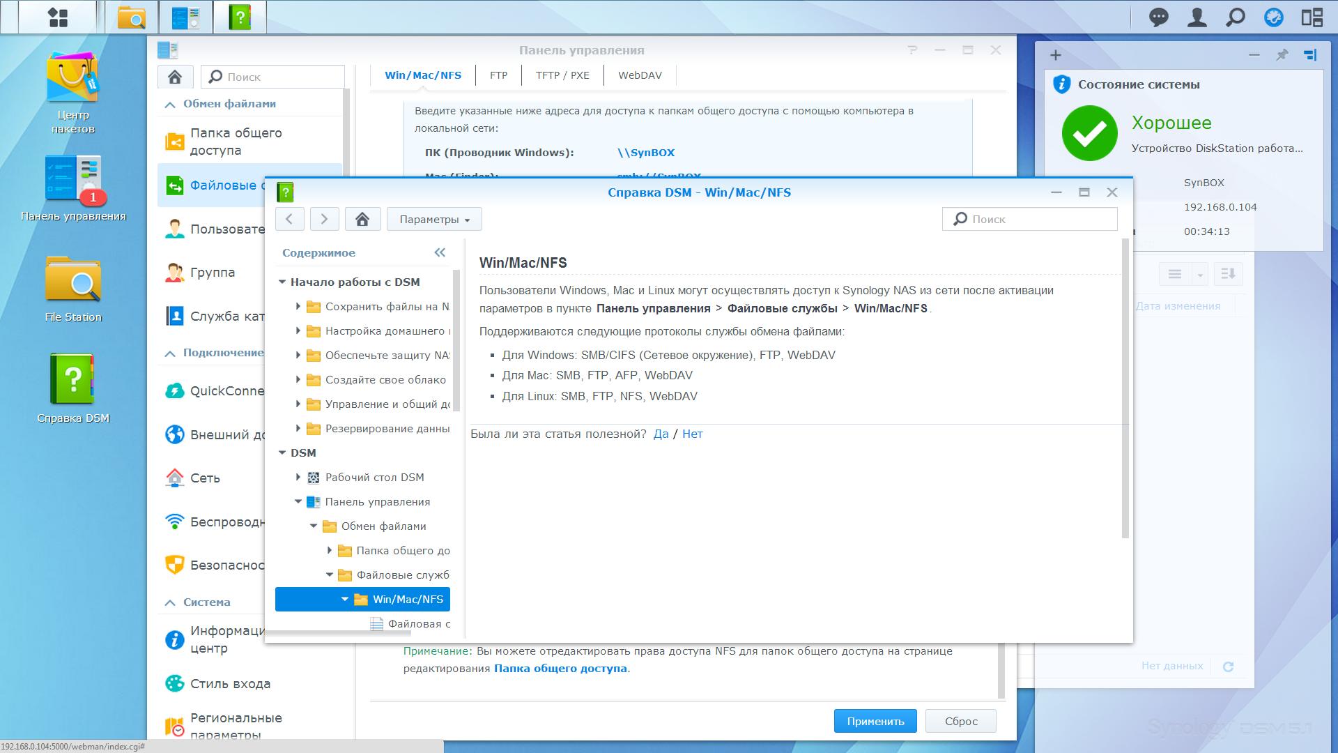Open the Папка общего доступа link in the note
Screen dimensions: 1338x753
[560, 668]
